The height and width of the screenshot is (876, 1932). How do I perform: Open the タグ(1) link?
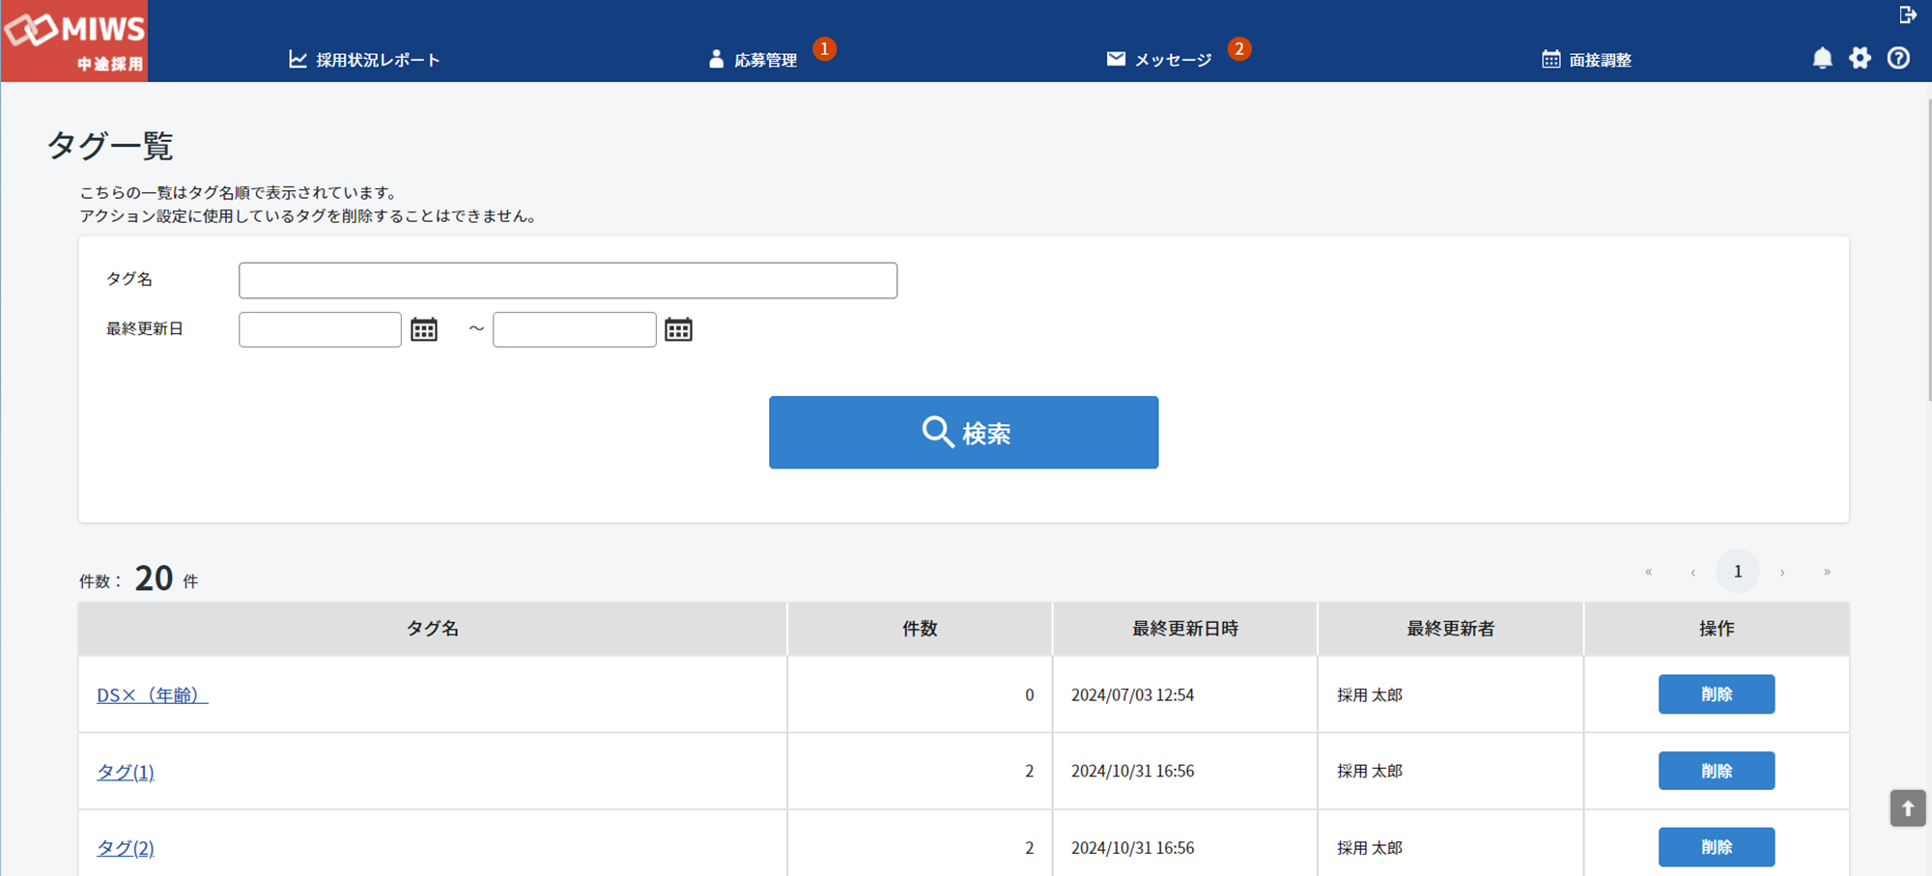(126, 772)
